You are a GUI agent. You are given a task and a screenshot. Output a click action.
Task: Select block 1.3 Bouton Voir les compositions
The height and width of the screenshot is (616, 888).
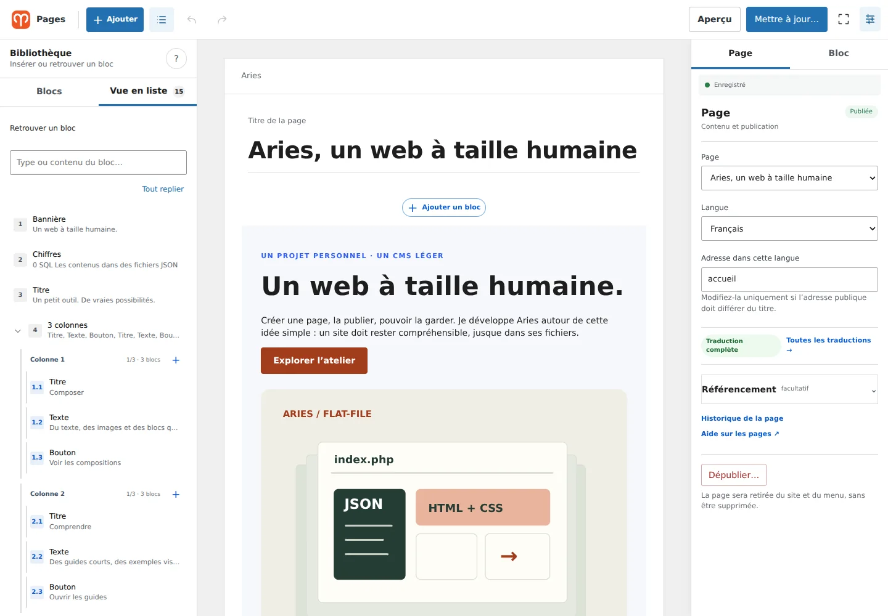[107, 458]
